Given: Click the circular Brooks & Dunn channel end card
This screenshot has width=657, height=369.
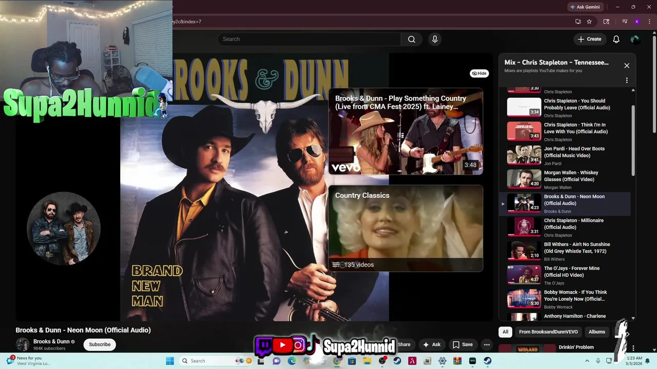Looking at the screenshot, I should (x=64, y=229).
